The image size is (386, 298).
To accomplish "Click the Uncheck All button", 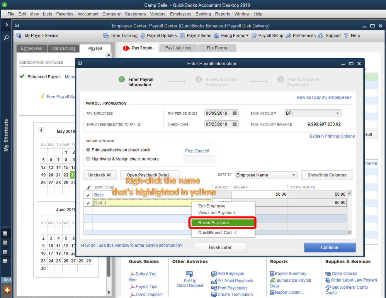I will [x=100, y=175].
